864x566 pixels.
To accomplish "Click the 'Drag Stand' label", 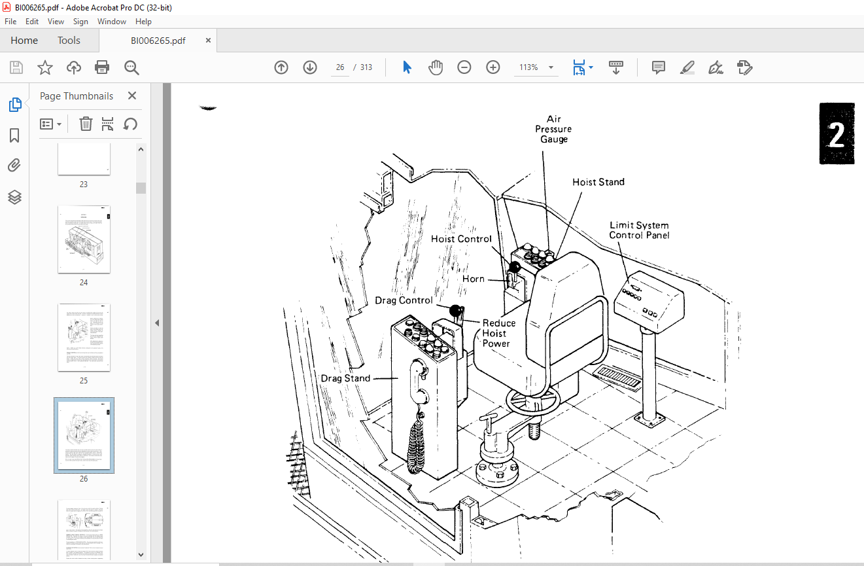I will tap(345, 378).
